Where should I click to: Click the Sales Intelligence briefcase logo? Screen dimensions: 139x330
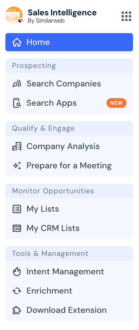tap(14, 15)
